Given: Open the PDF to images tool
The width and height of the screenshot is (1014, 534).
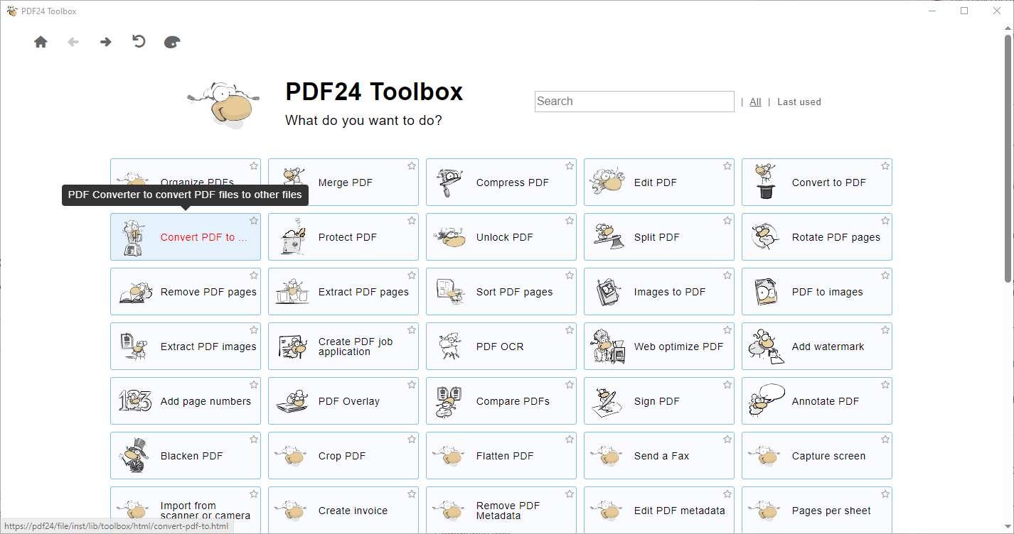Looking at the screenshot, I should point(817,292).
